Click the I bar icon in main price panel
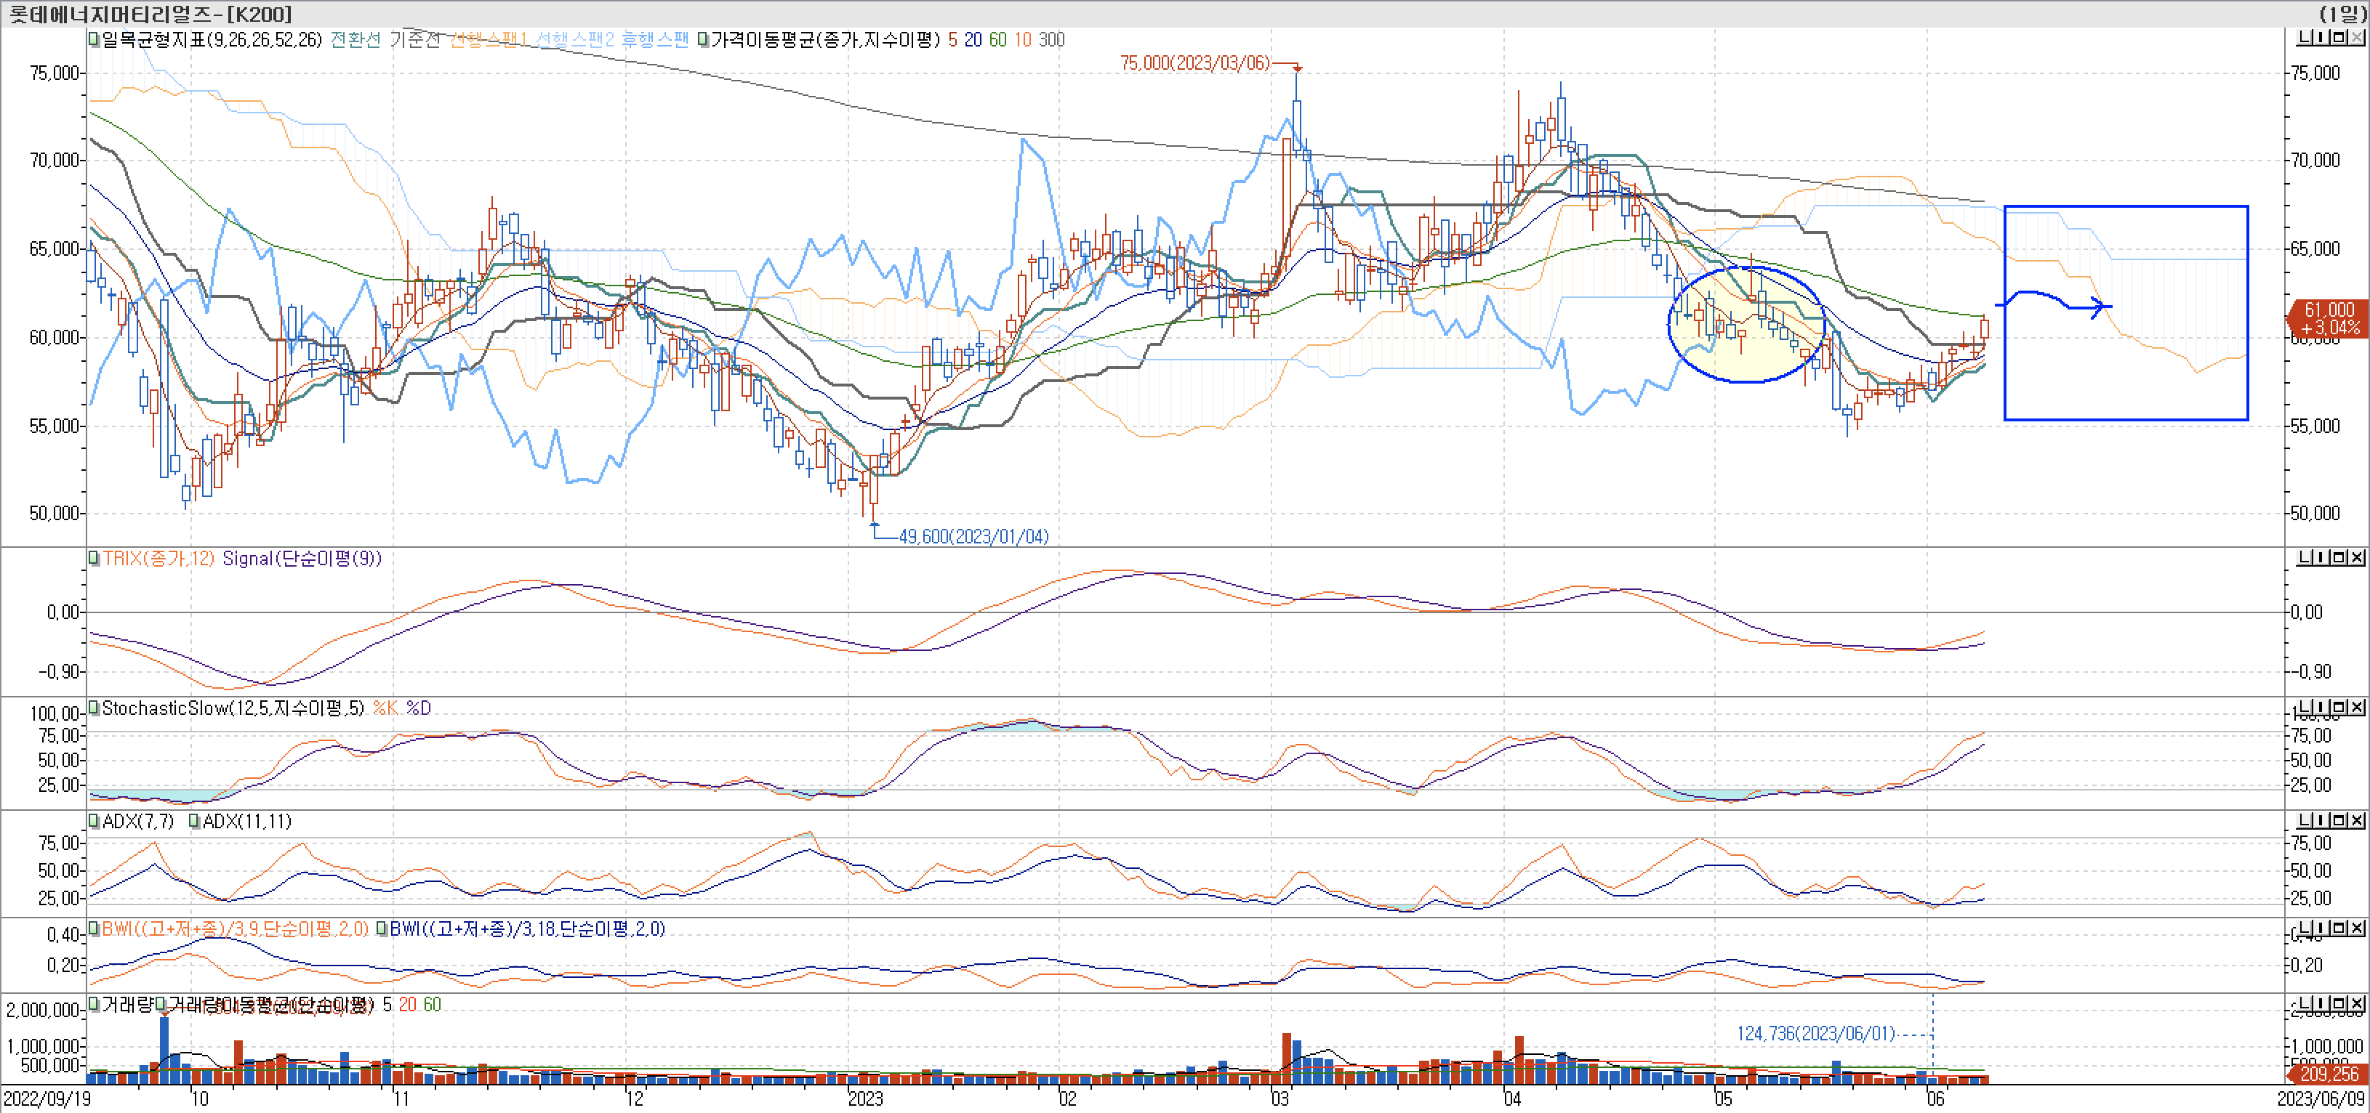Viewport: 2370px width, 1113px height. [x=2322, y=38]
